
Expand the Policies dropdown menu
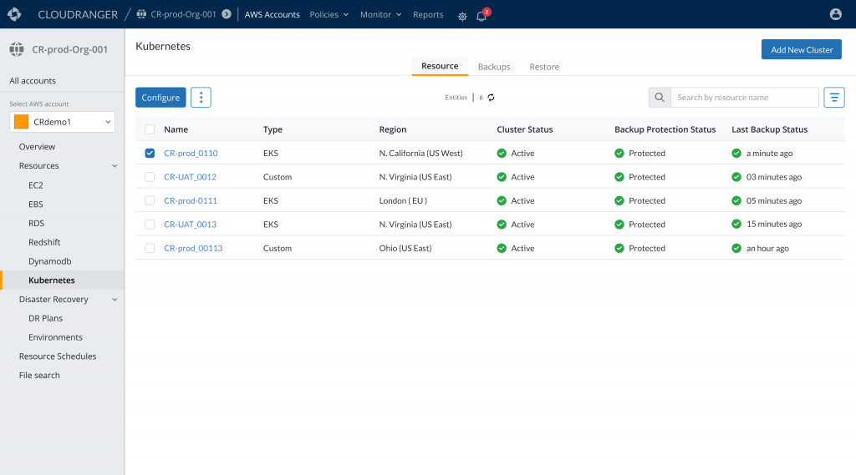(x=329, y=15)
